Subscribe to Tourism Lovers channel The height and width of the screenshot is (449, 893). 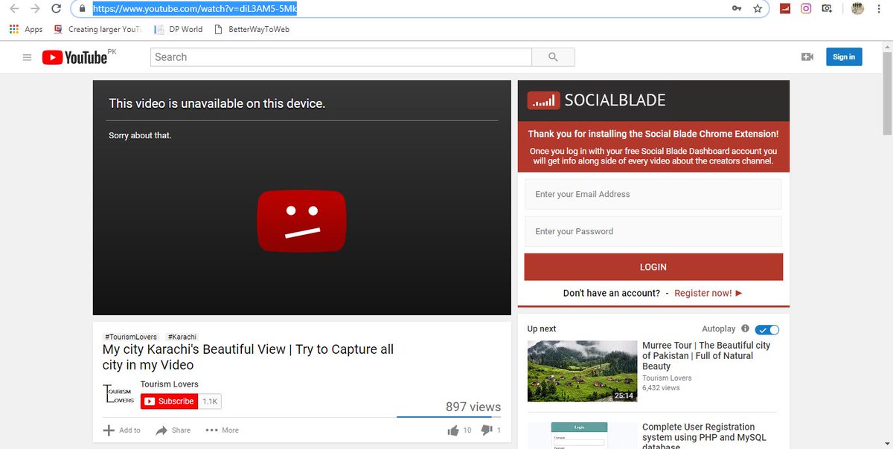click(x=169, y=401)
